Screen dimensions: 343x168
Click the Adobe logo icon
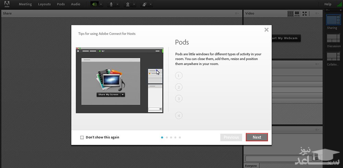pos(7,4)
